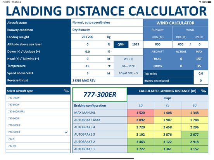Viewport: 214px width, 160px height.
Task: Edit the head/tailwind knots field
Action: (x=88, y=59)
